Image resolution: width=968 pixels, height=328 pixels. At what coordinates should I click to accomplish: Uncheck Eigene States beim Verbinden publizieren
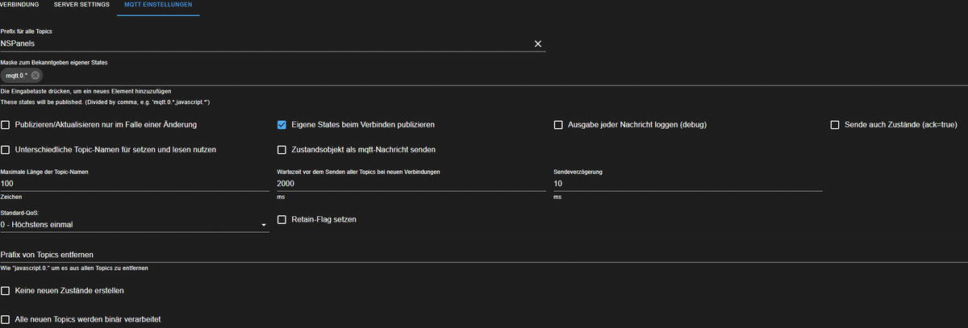(x=282, y=125)
